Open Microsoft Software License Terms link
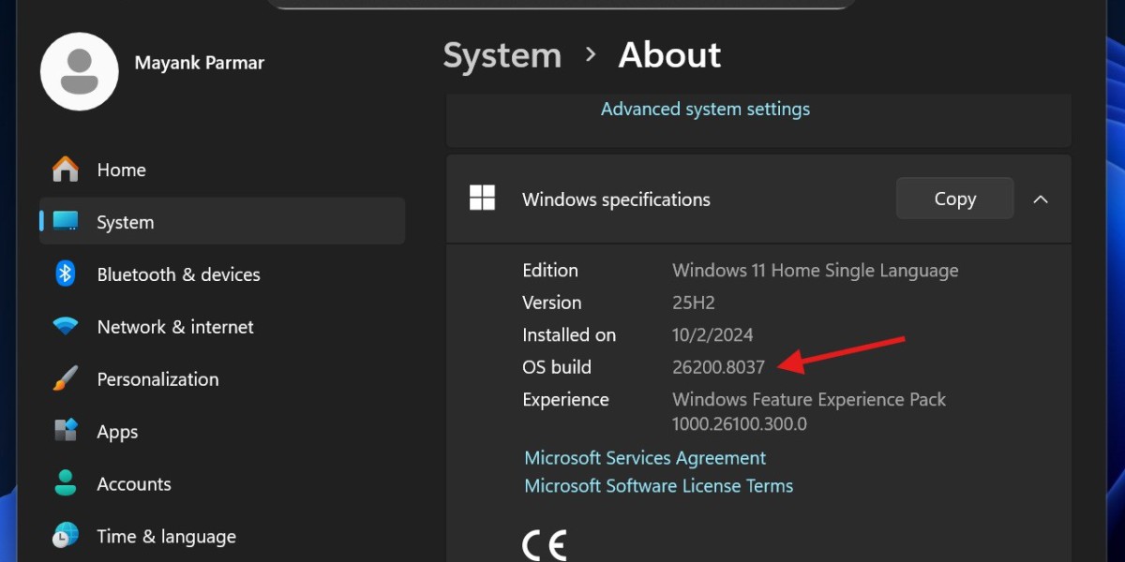 pos(658,486)
